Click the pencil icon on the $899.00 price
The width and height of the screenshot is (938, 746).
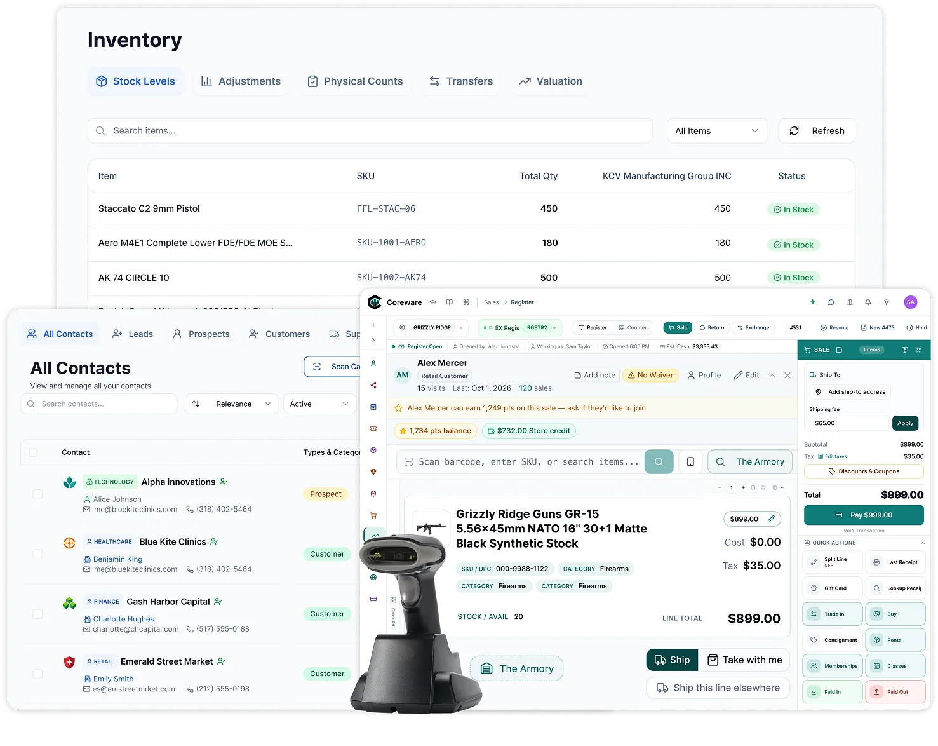pos(771,519)
